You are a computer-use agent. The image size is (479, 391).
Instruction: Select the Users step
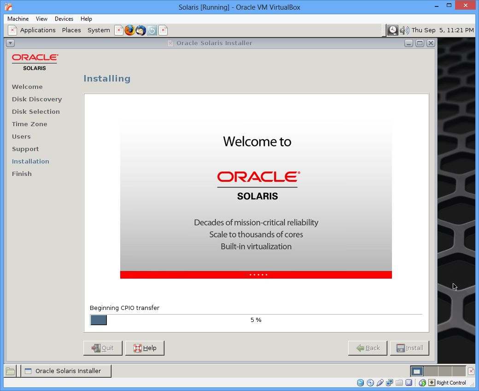(x=21, y=136)
